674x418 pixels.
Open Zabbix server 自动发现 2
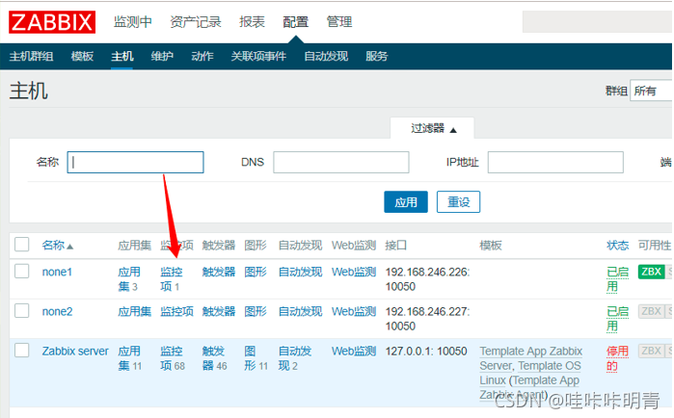point(295,358)
